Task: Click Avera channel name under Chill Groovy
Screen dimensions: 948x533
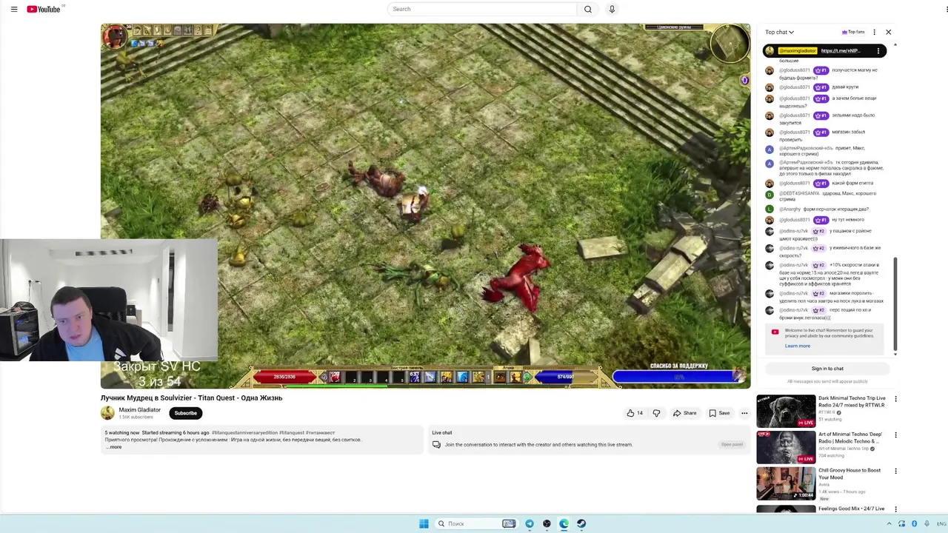Action: pyautogui.click(x=824, y=484)
